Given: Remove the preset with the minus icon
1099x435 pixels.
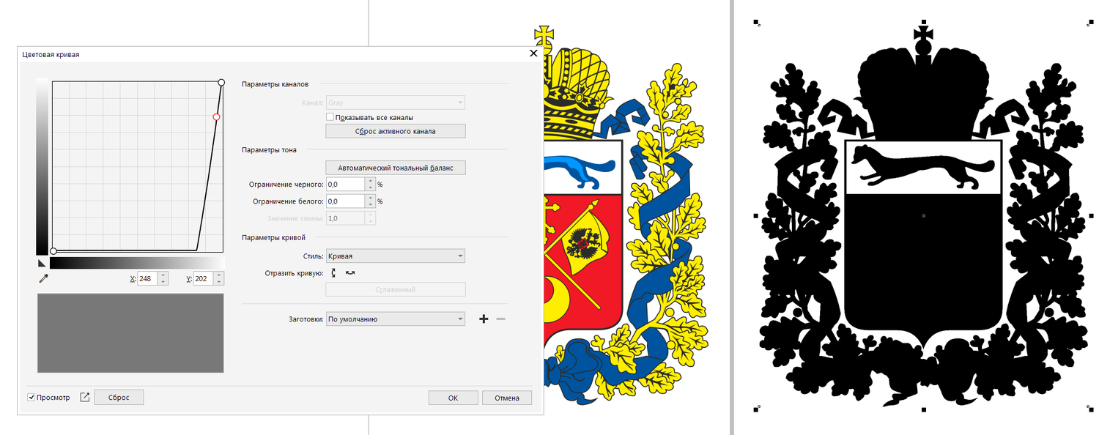Looking at the screenshot, I should [x=501, y=319].
